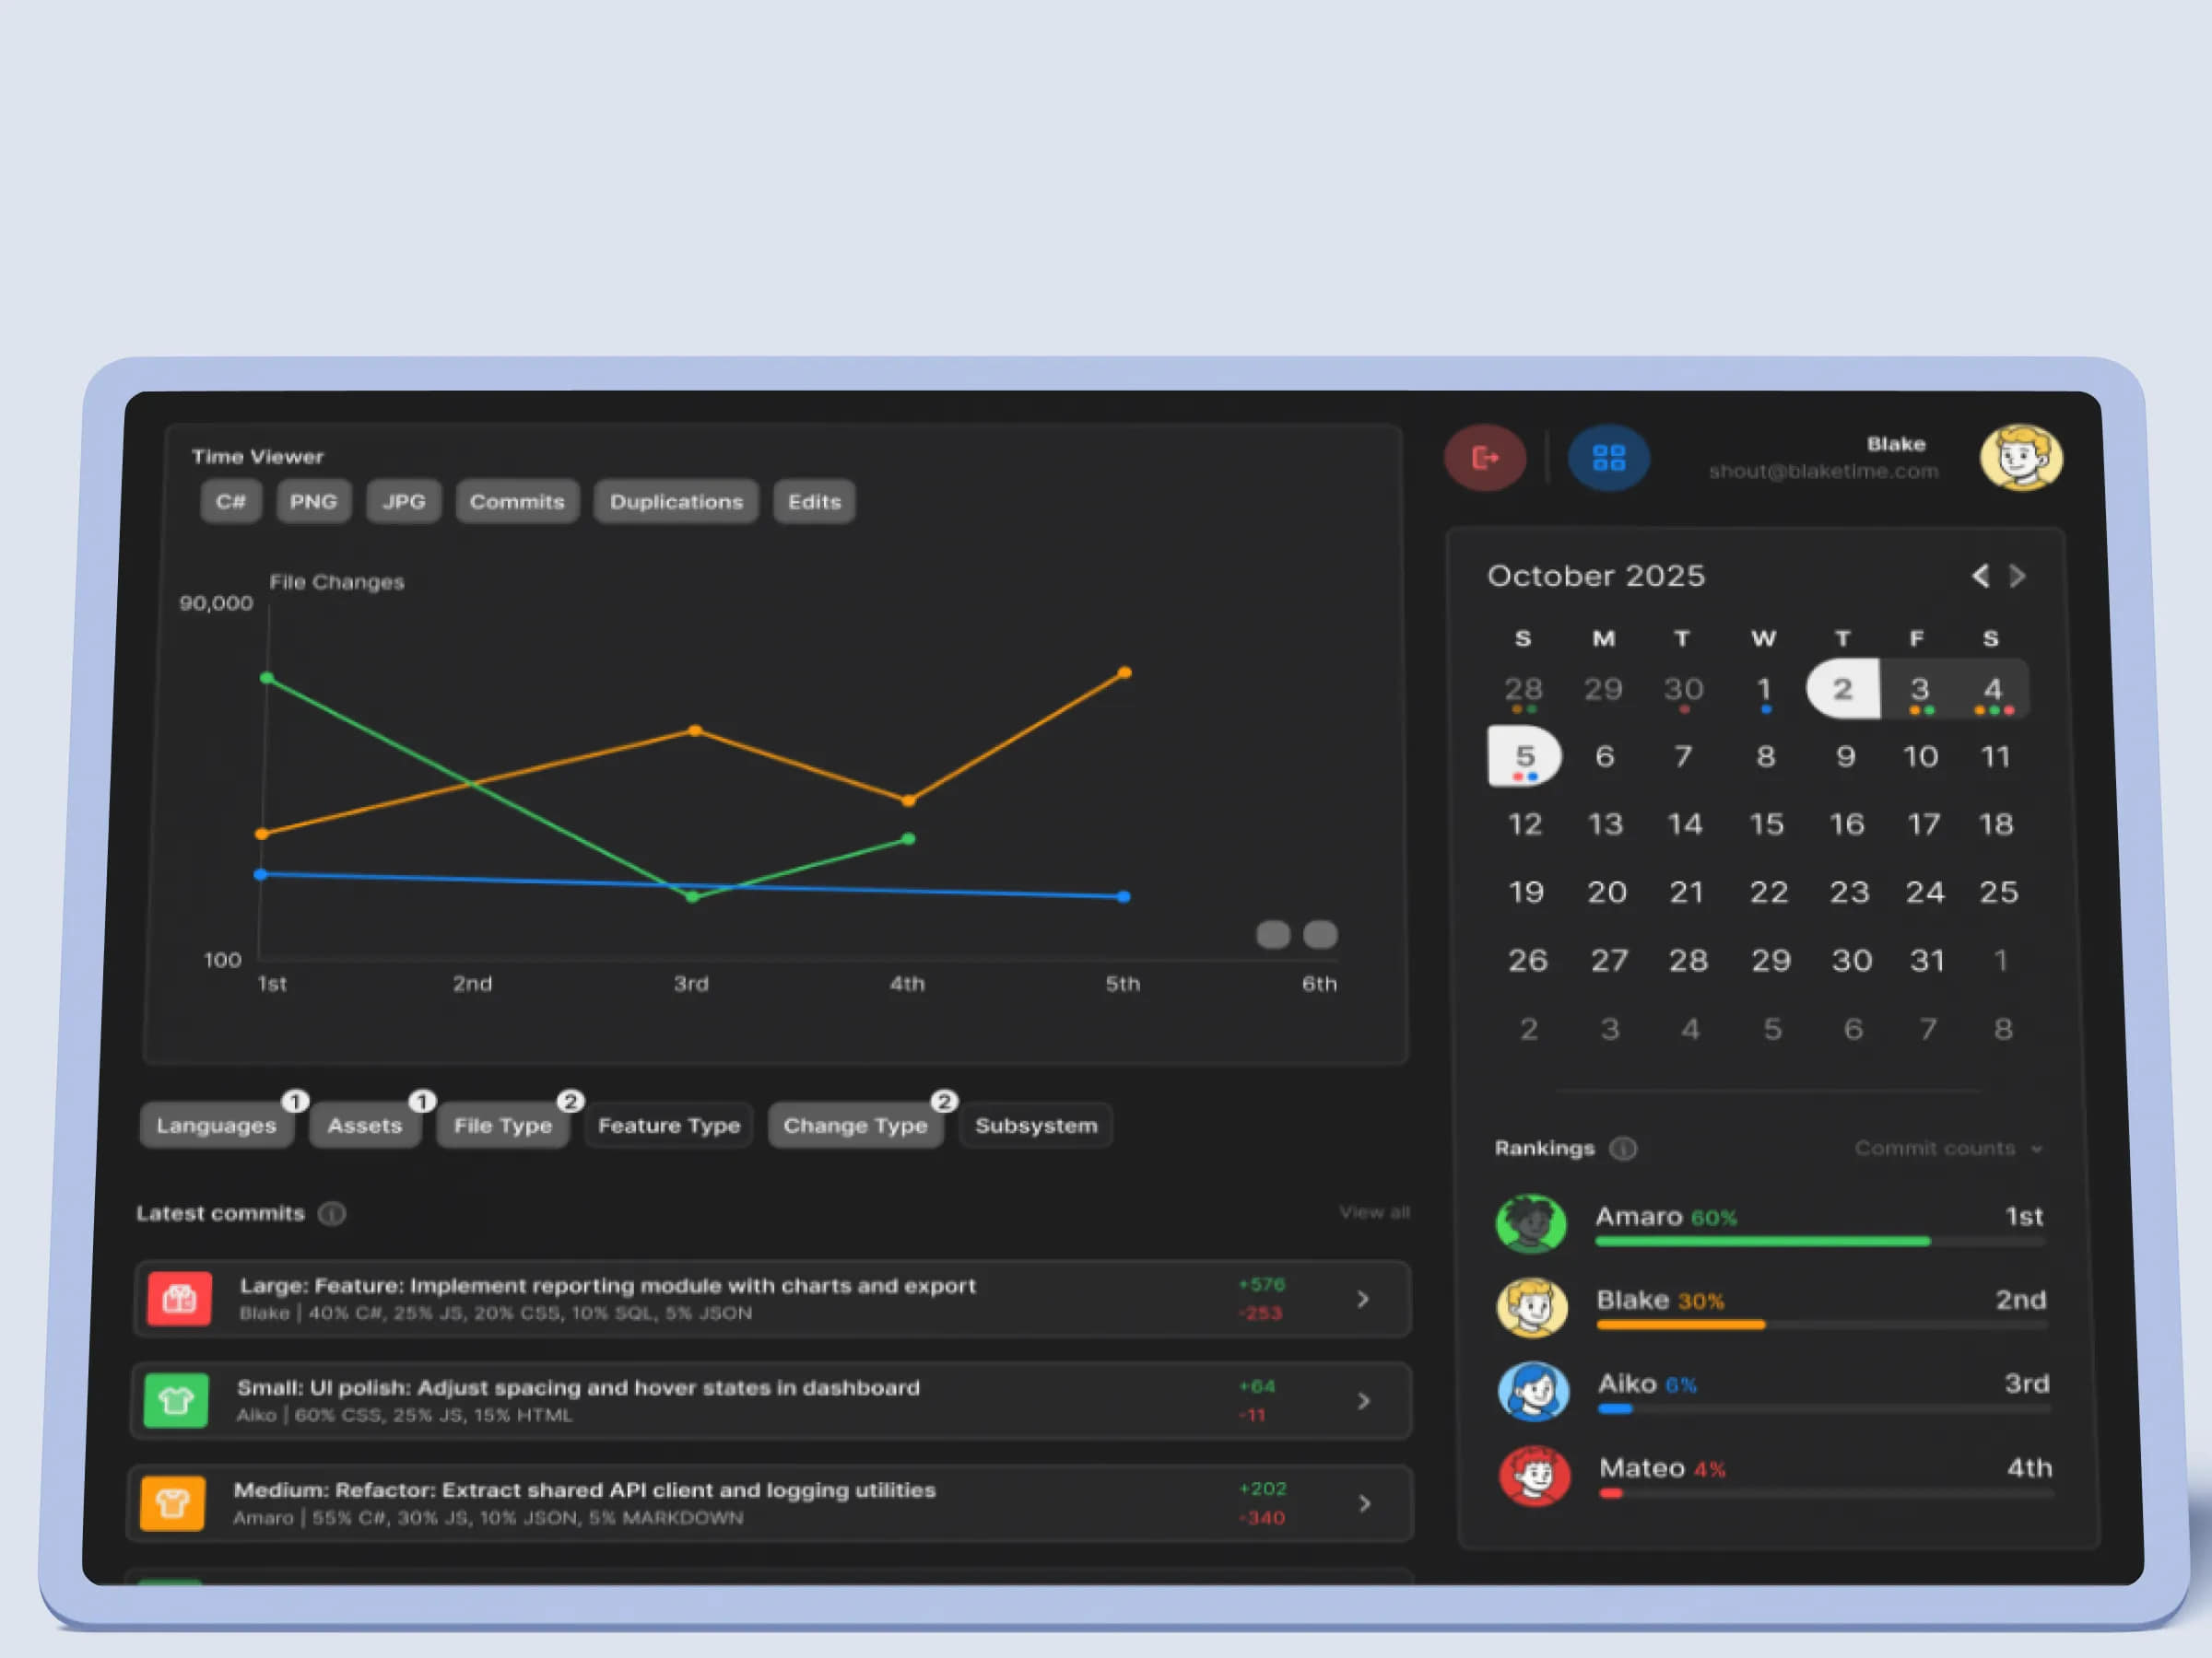Select October 2 in the calendar
This screenshot has width=2212, height=1658.
(x=1842, y=689)
